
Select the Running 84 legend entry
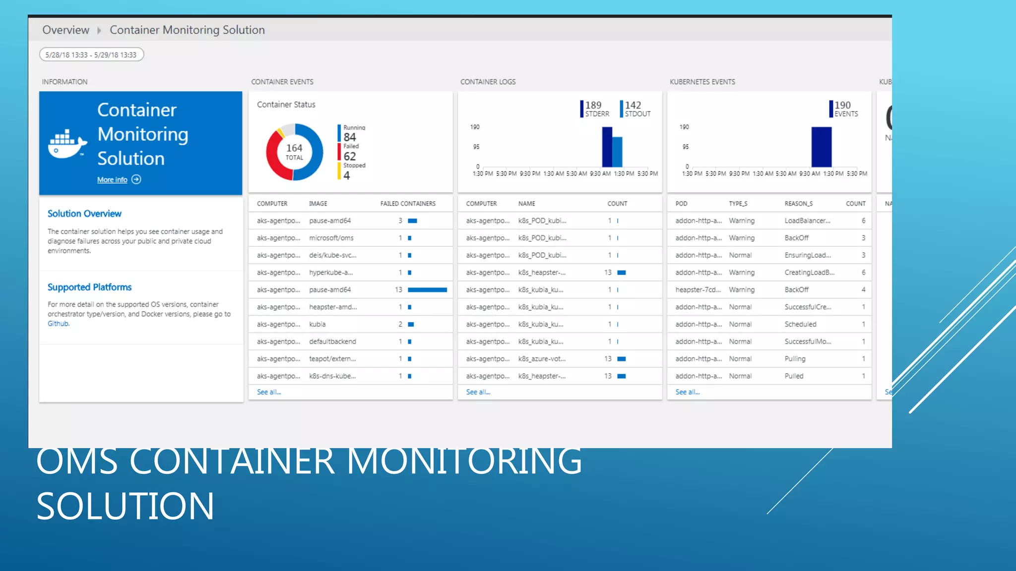(x=352, y=133)
